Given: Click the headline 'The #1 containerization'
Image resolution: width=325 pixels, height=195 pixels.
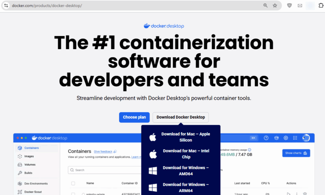Looking at the screenshot, I should [164, 43].
